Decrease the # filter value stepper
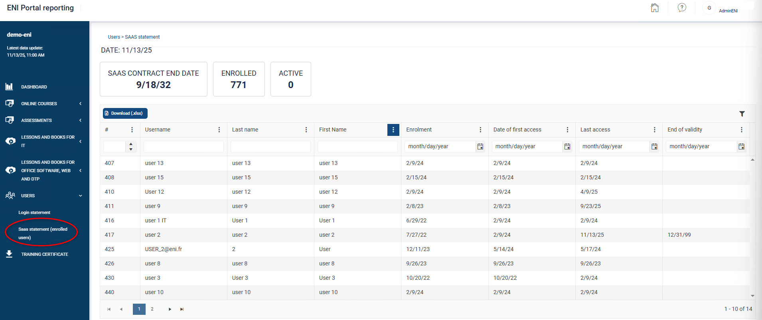The height and width of the screenshot is (320, 762). (131, 149)
